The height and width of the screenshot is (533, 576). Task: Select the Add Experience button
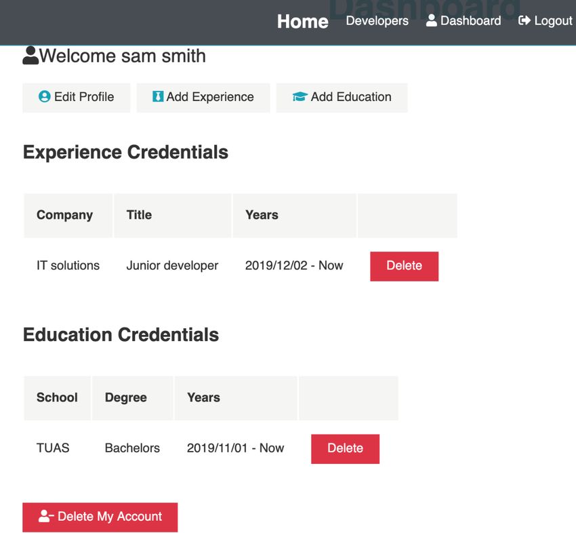click(x=203, y=98)
